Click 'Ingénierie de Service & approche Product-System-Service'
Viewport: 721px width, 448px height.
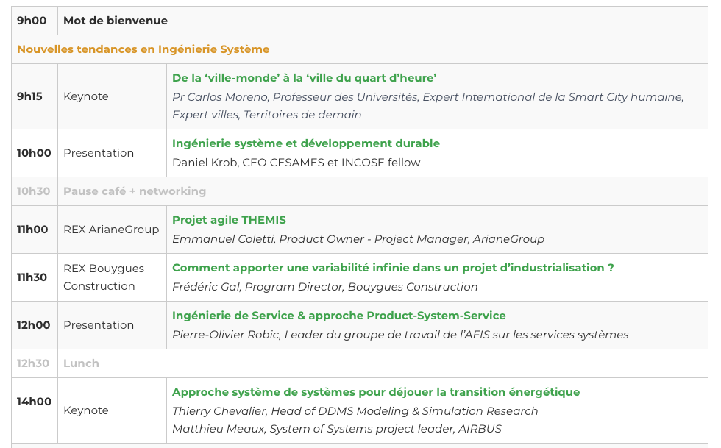coord(338,316)
